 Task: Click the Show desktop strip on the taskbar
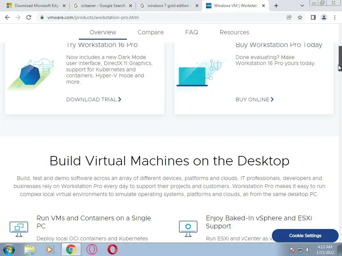pos(340,249)
